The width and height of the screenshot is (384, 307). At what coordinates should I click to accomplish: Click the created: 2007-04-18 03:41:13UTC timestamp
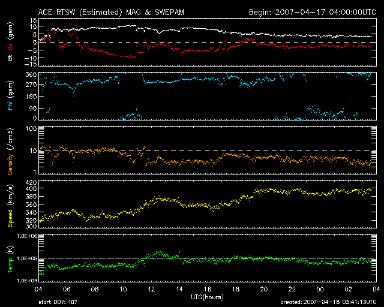[x=328, y=302]
